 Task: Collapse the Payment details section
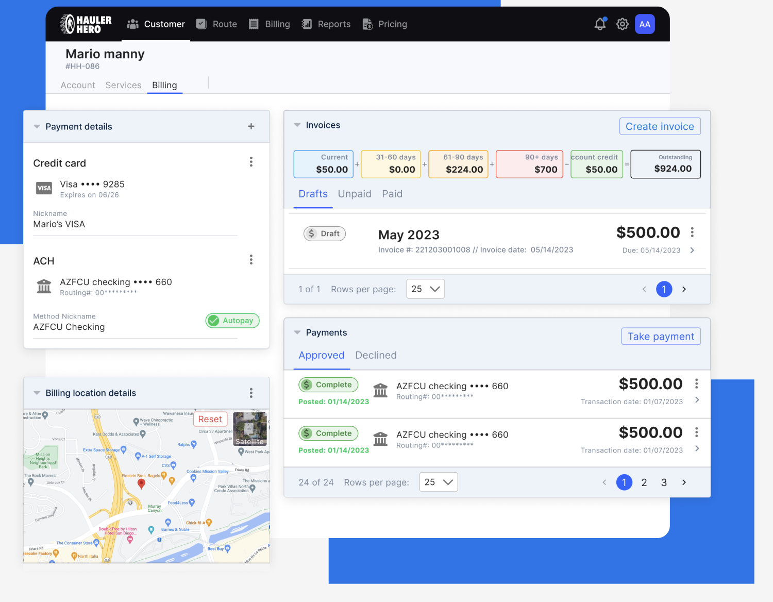[x=36, y=126]
